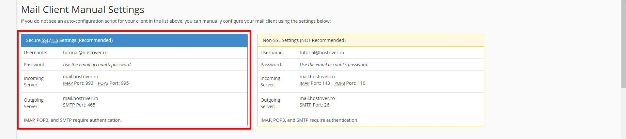Click the IMAP Port: 993 entry
The image size is (626, 139).
[78, 83]
